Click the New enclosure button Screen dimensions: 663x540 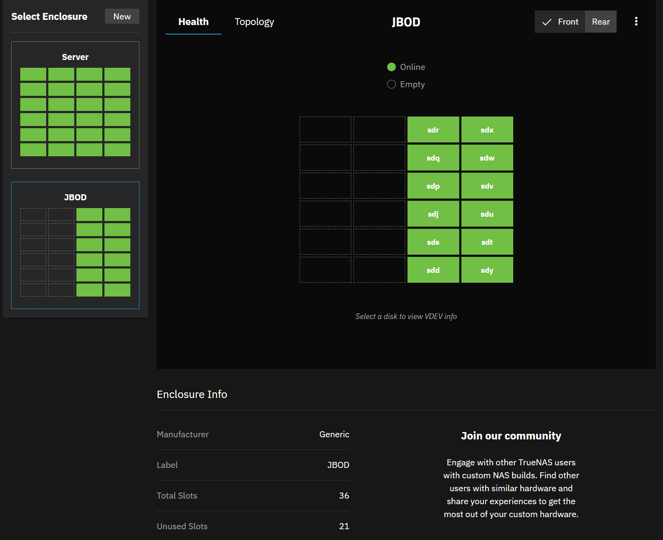click(x=122, y=16)
